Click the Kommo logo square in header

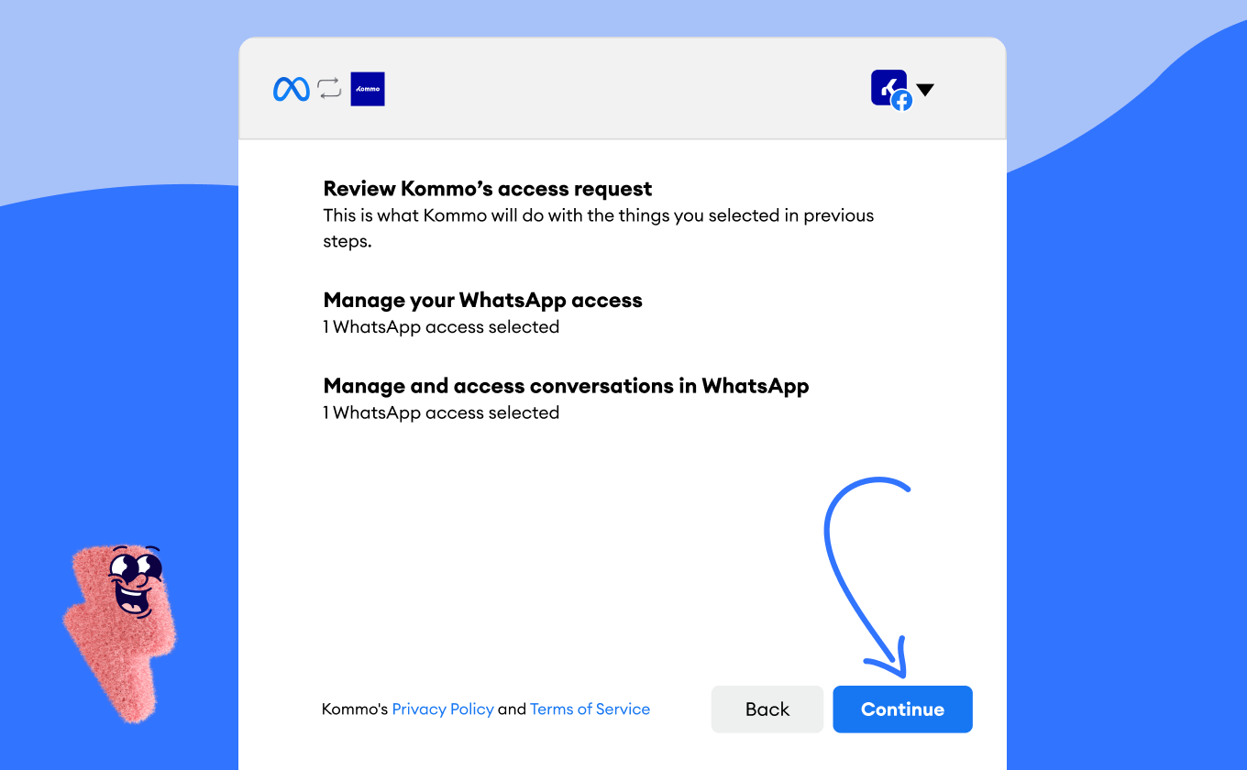tap(368, 89)
